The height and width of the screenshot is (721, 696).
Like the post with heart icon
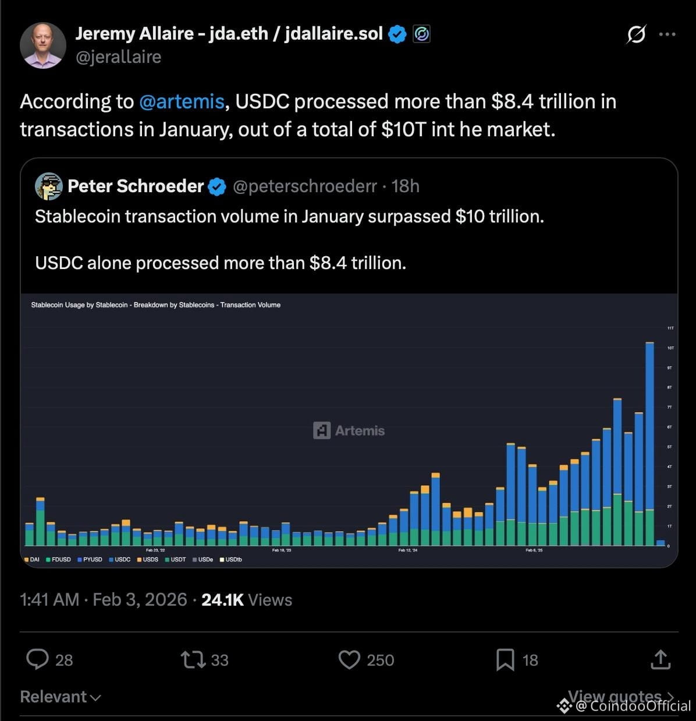pos(349,659)
